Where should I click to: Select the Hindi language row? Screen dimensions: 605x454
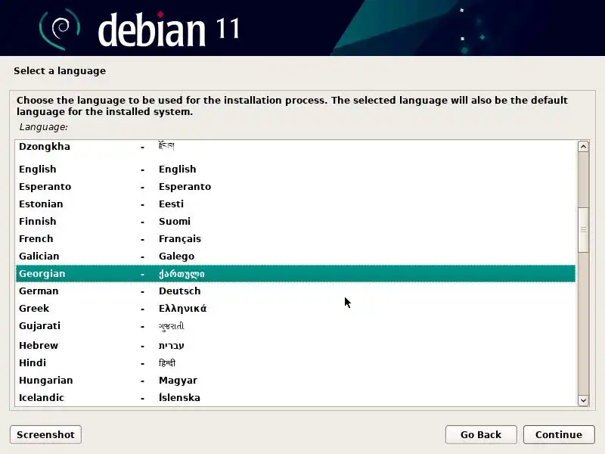point(296,362)
